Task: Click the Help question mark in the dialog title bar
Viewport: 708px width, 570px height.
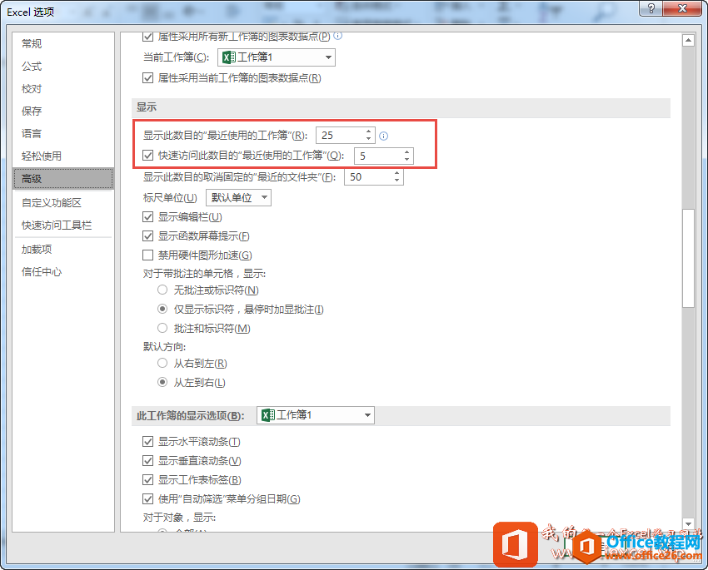Action: pyautogui.click(x=651, y=8)
